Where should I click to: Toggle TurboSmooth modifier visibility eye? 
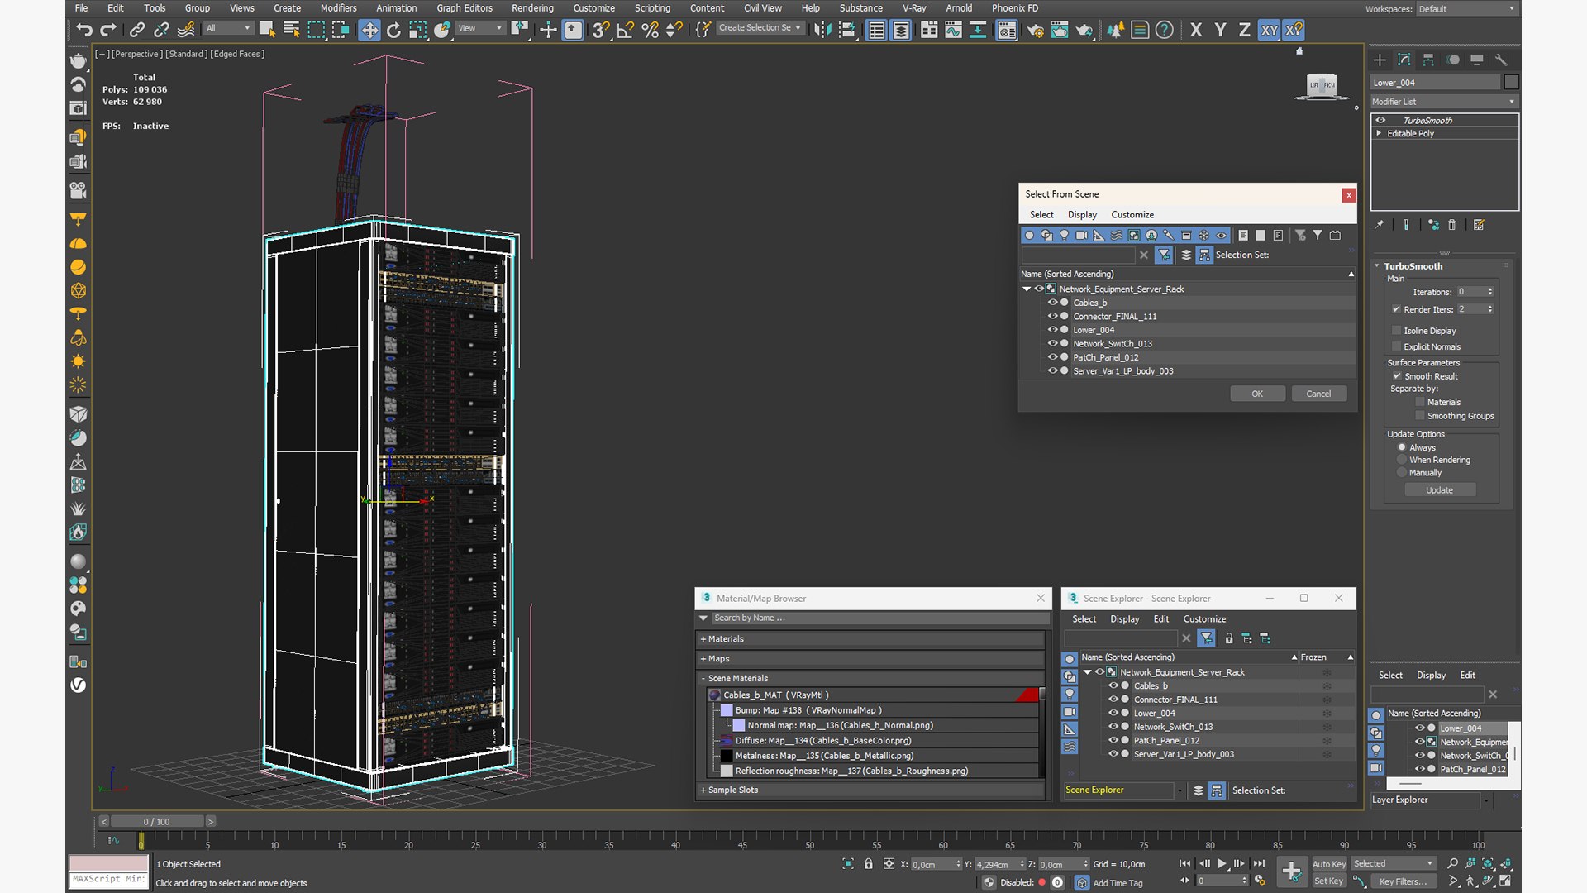1380,121
